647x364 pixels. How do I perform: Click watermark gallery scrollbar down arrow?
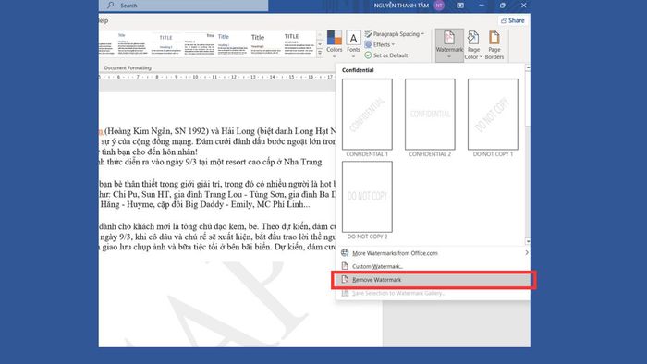528,241
